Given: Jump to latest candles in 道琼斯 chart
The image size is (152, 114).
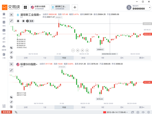Looking at the screenshot, I should 82,50.
